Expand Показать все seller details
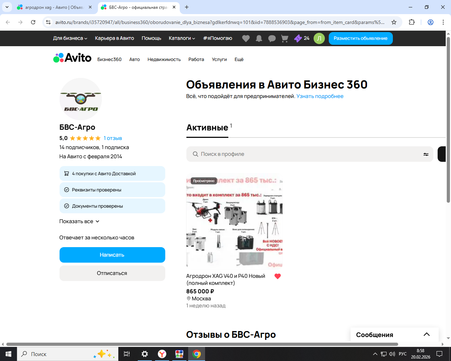The width and height of the screenshot is (451, 361). (x=80, y=221)
